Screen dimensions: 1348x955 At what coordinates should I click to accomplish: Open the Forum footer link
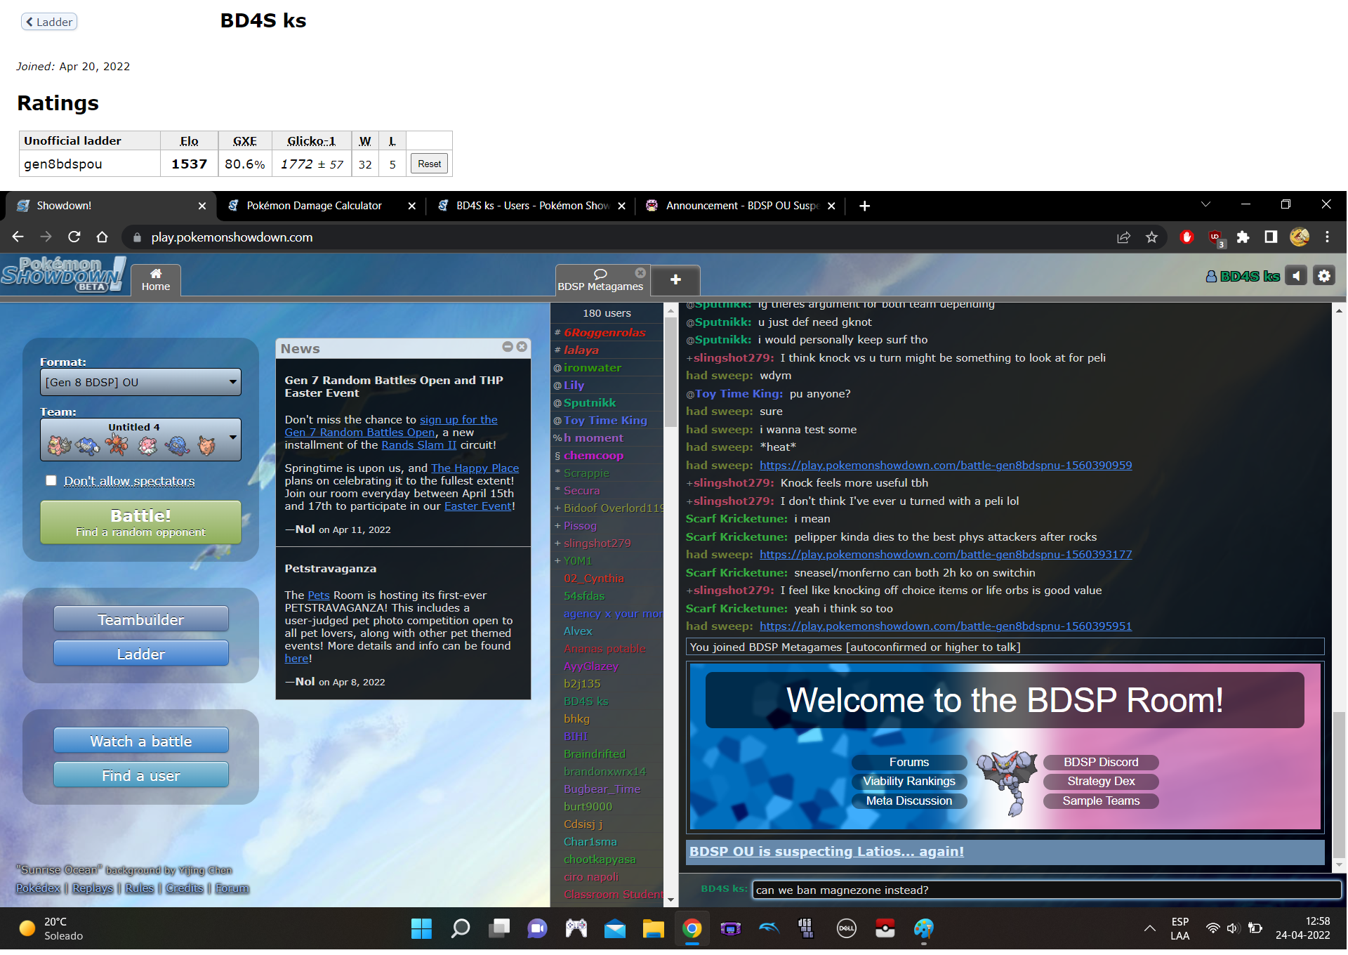coord(232,888)
